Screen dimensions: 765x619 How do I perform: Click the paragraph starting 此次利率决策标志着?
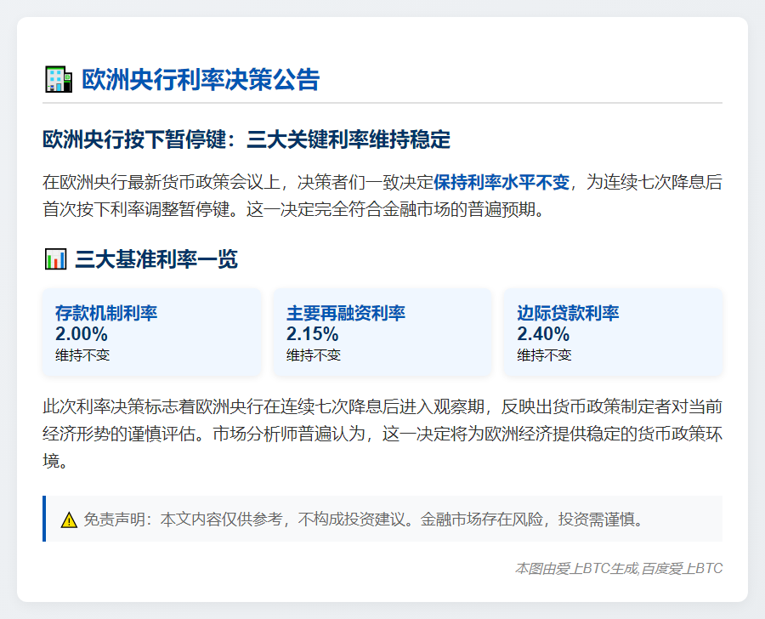click(x=382, y=434)
